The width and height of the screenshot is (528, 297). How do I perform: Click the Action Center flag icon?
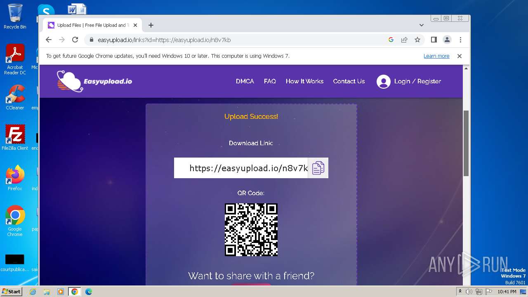[488, 292]
